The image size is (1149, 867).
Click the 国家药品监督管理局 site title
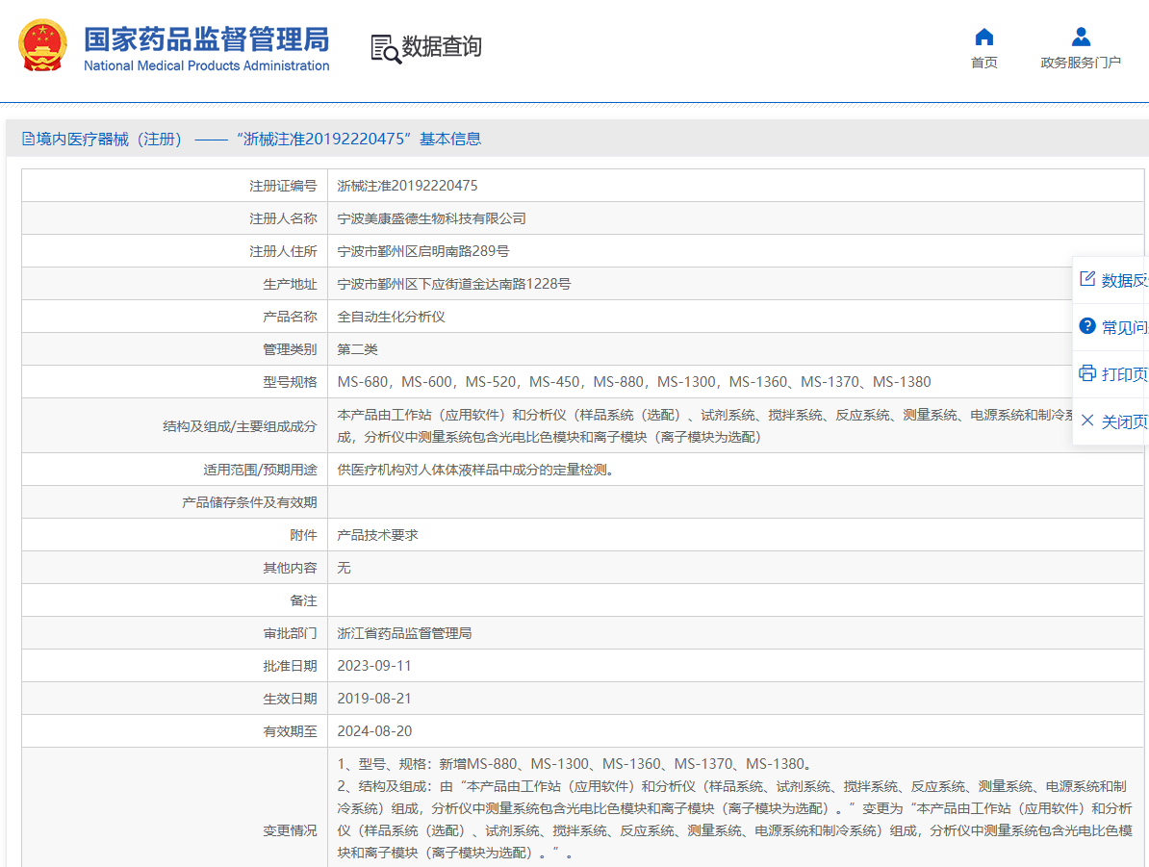pyautogui.click(x=207, y=39)
